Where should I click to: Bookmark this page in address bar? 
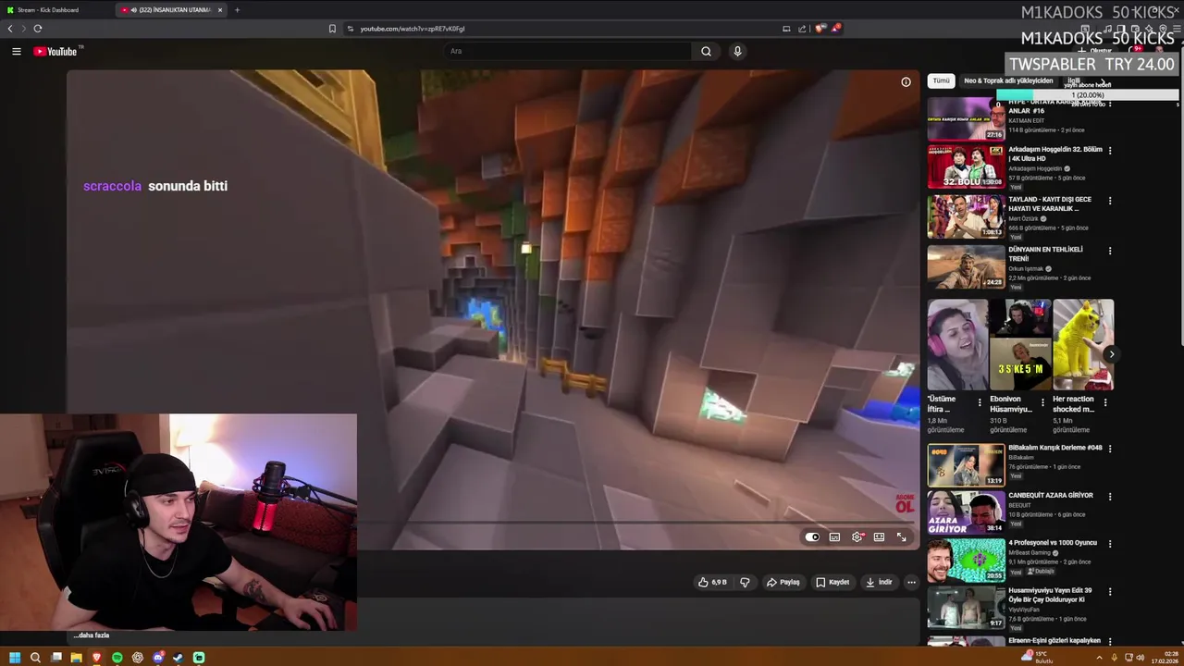coord(332,29)
